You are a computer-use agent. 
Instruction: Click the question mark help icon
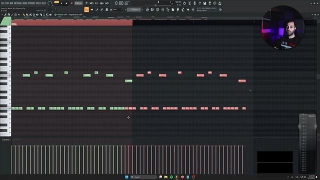click(200, 3)
